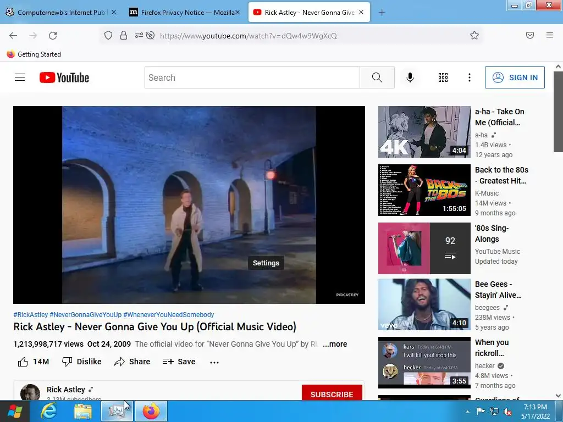Close the Rick Astley tab
Viewport: 563px width, 422px height.
point(361,12)
